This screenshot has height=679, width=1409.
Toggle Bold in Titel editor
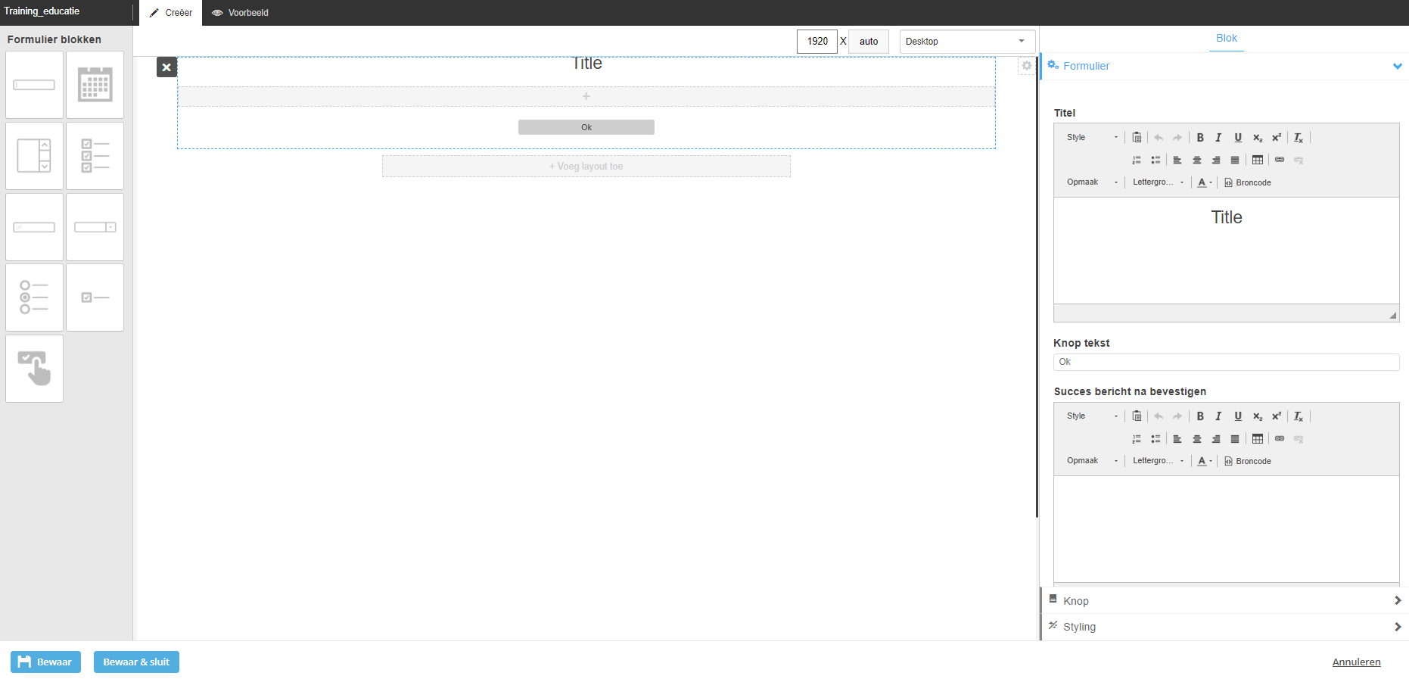[1200, 138]
